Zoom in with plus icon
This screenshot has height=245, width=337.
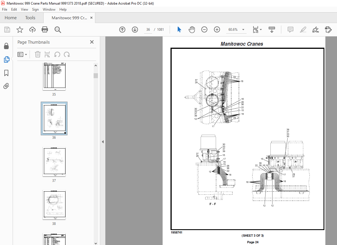(x=217, y=30)
